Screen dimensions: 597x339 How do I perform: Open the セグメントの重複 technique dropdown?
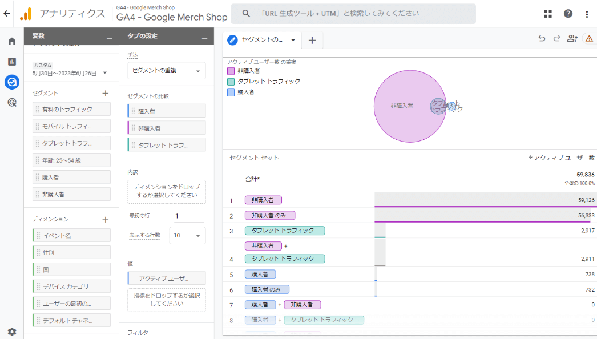coord(167,71)
